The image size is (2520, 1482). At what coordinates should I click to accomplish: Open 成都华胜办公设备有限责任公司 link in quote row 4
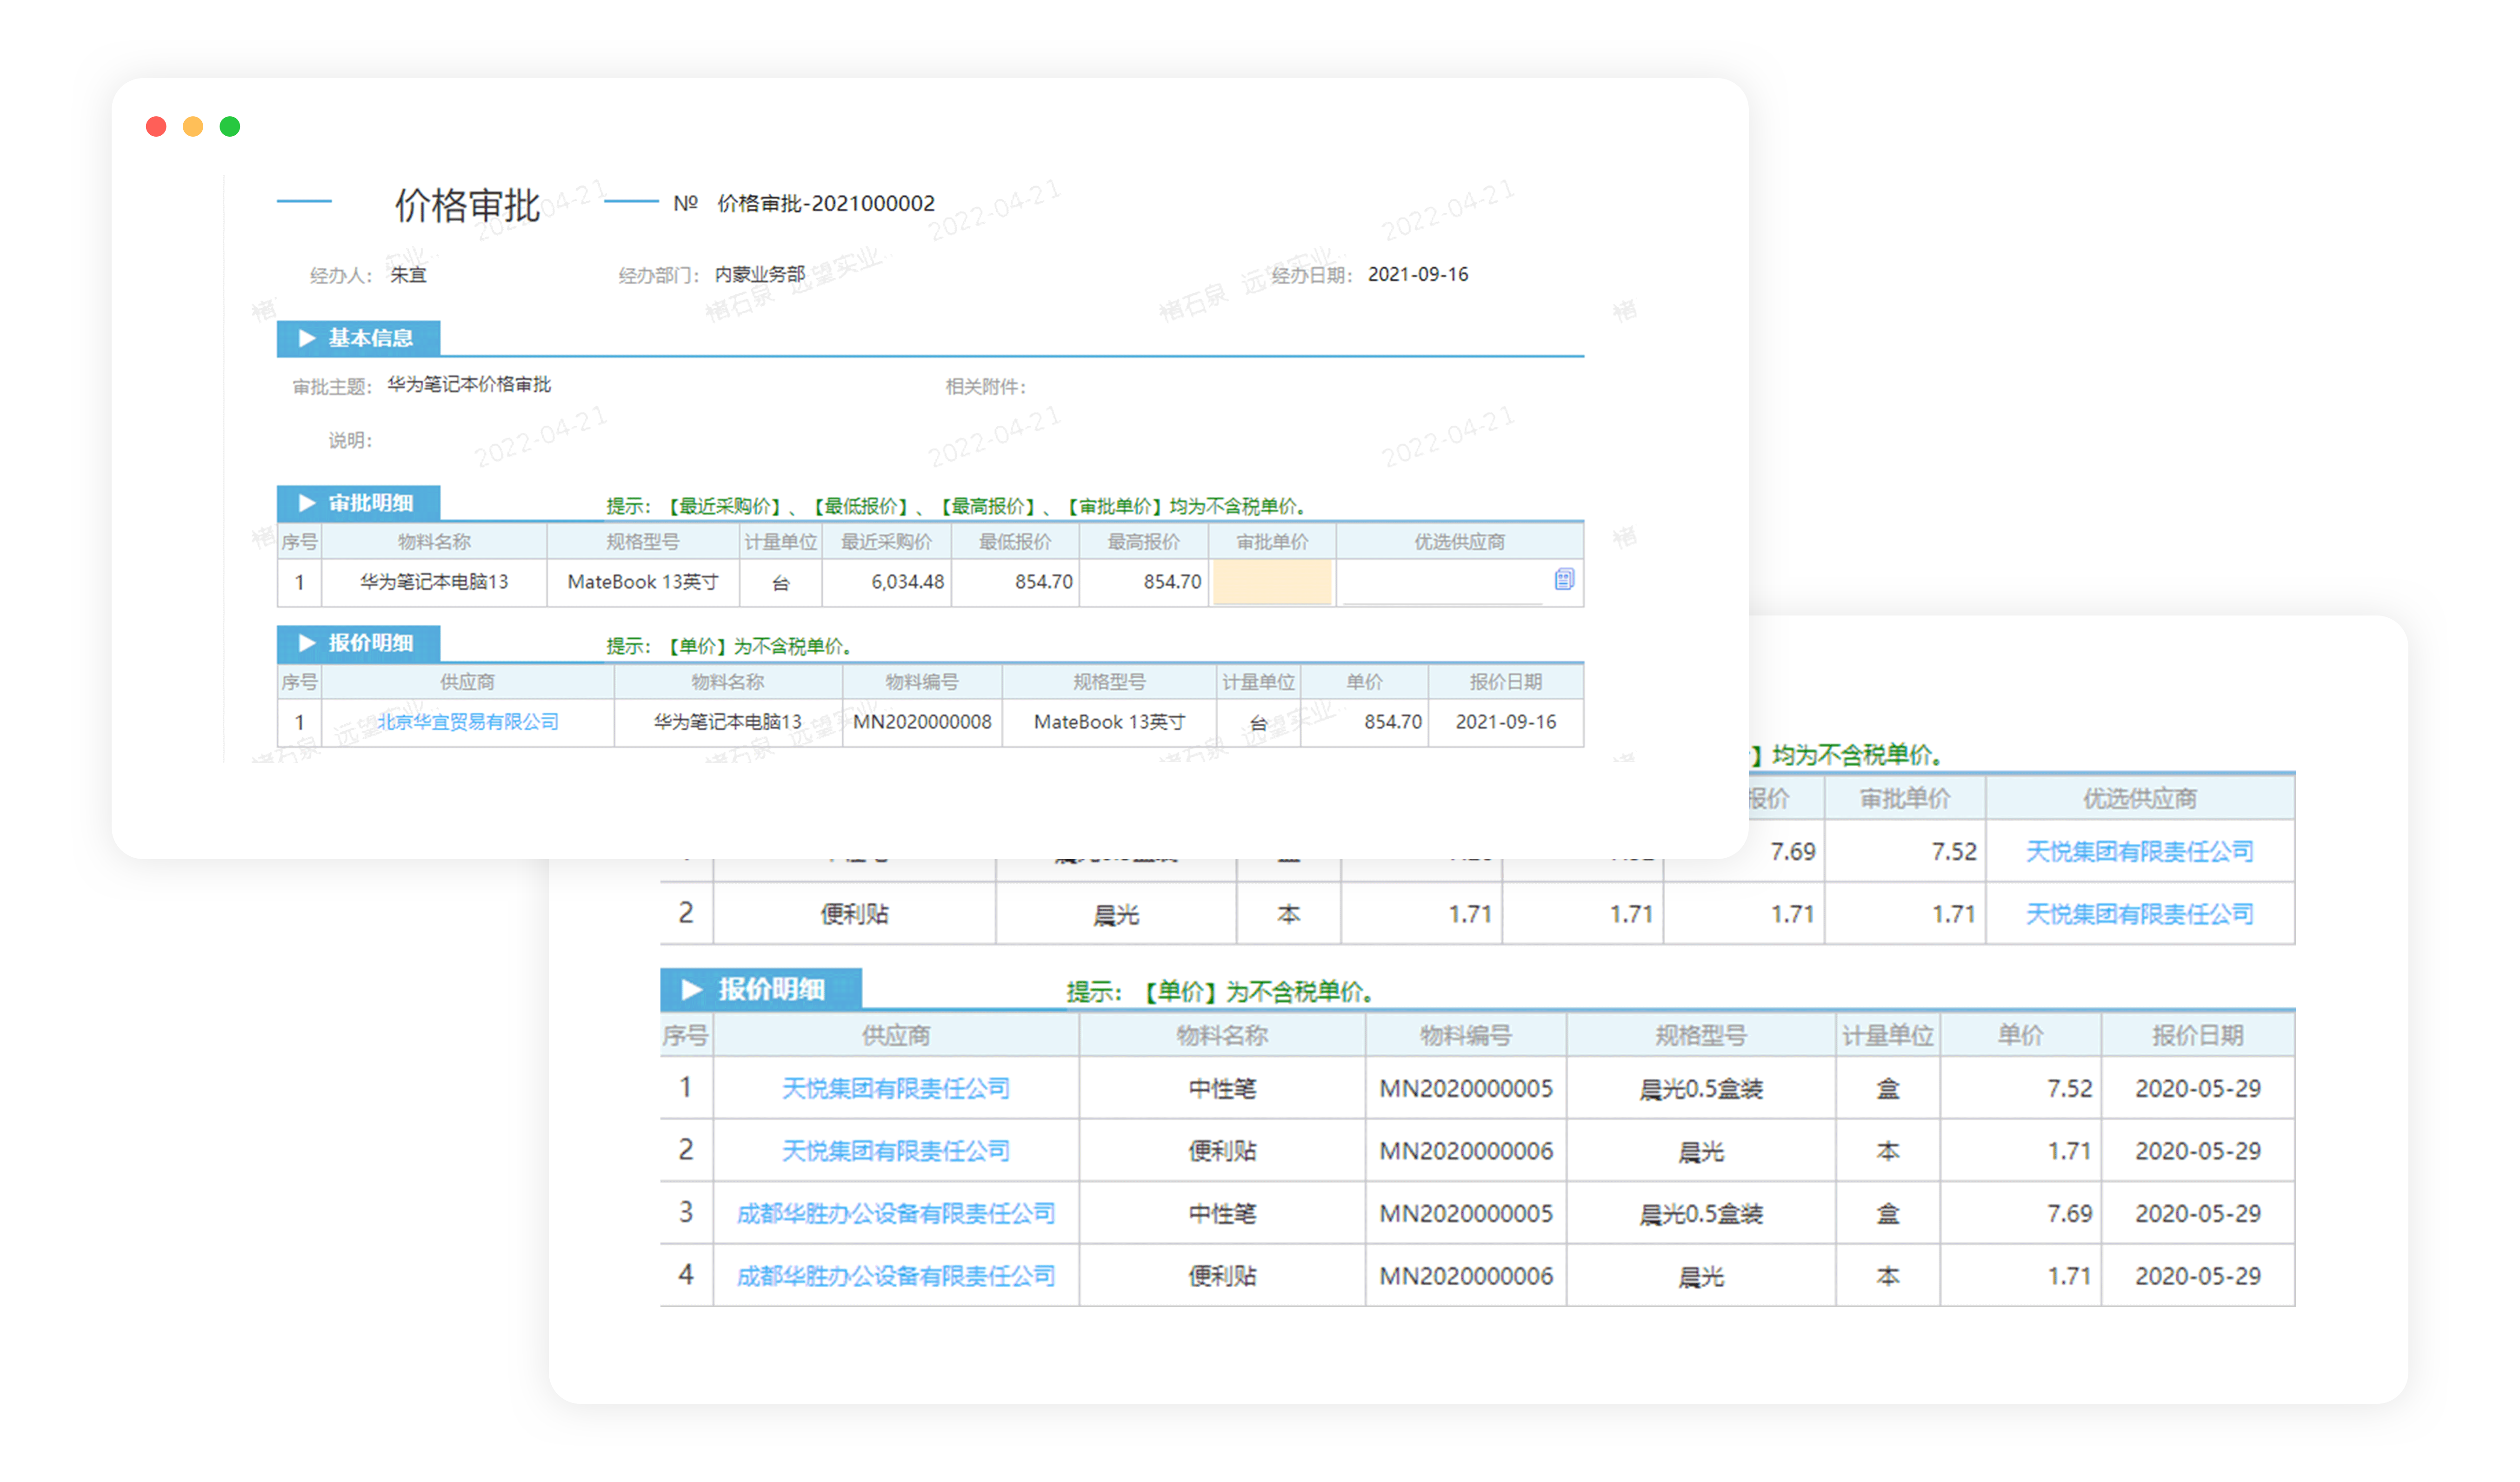(x=895, y=1275)
